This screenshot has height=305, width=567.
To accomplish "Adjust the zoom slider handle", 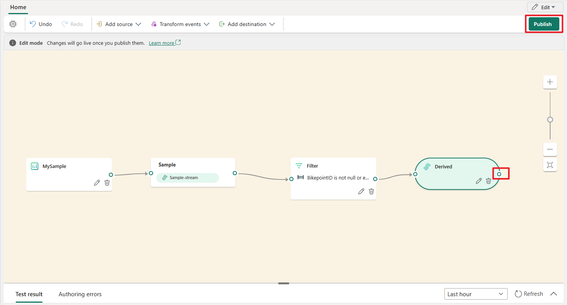I will [x=550, y=119].
